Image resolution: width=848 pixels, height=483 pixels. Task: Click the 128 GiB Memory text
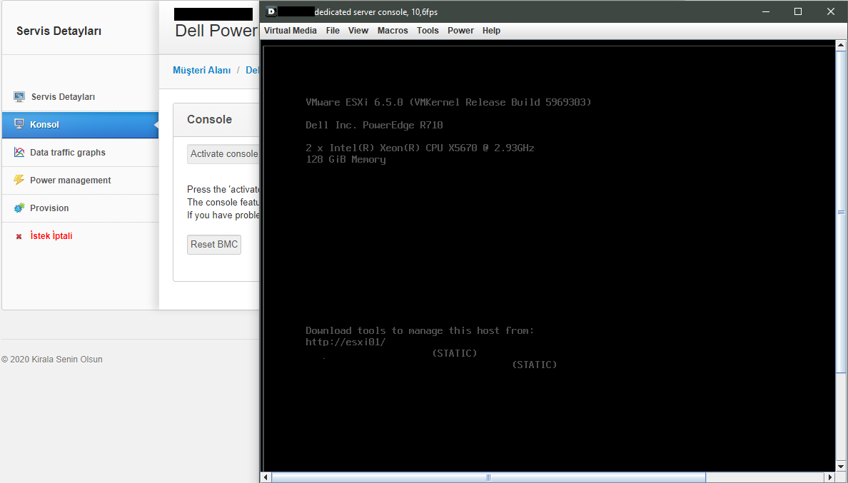pos(345,159)
